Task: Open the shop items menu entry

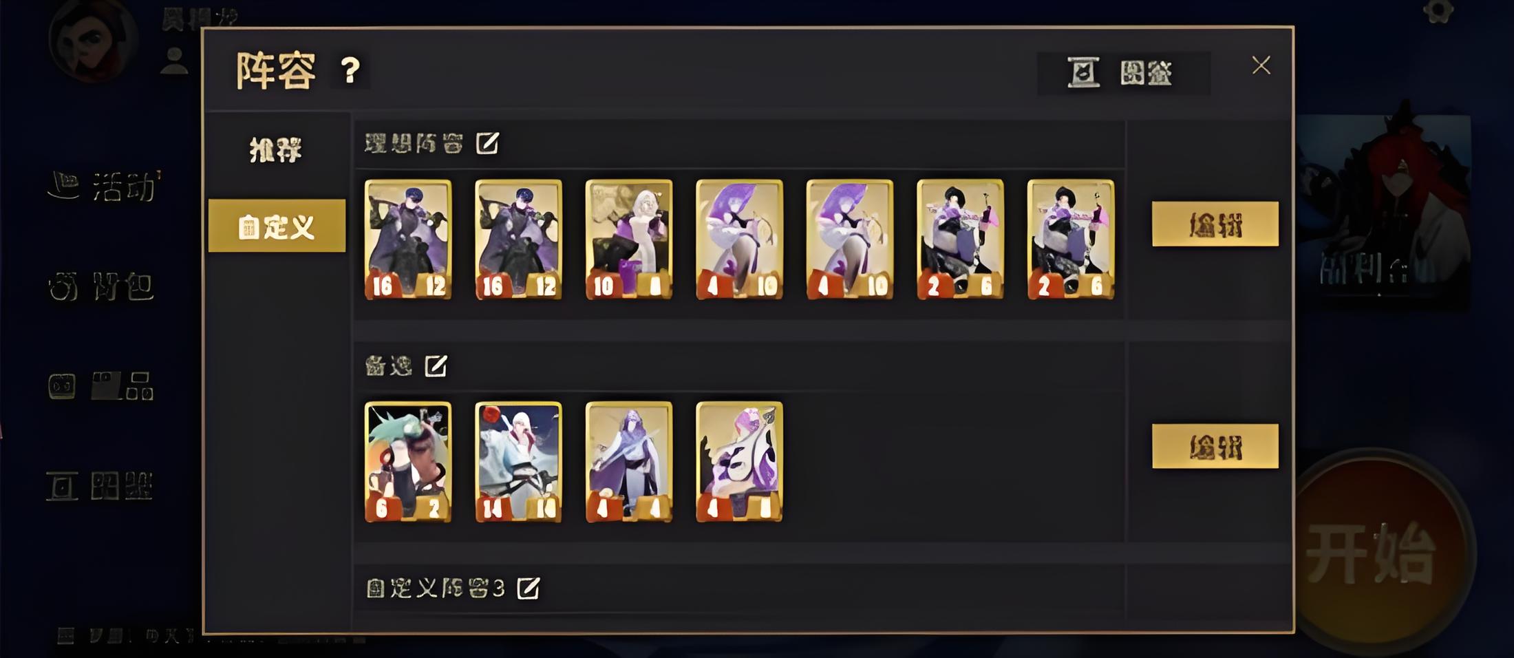Action: pyautogui.click(x=102, y=386)
